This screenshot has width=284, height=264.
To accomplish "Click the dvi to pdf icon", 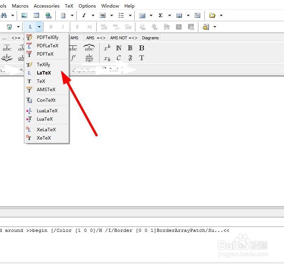I will click(x=104, y=27).
